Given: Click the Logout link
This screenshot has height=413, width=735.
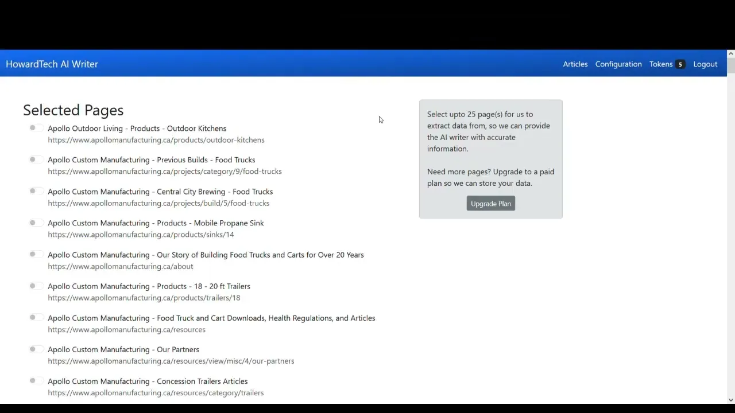Looking at the screenshot, I should (705, 64).
